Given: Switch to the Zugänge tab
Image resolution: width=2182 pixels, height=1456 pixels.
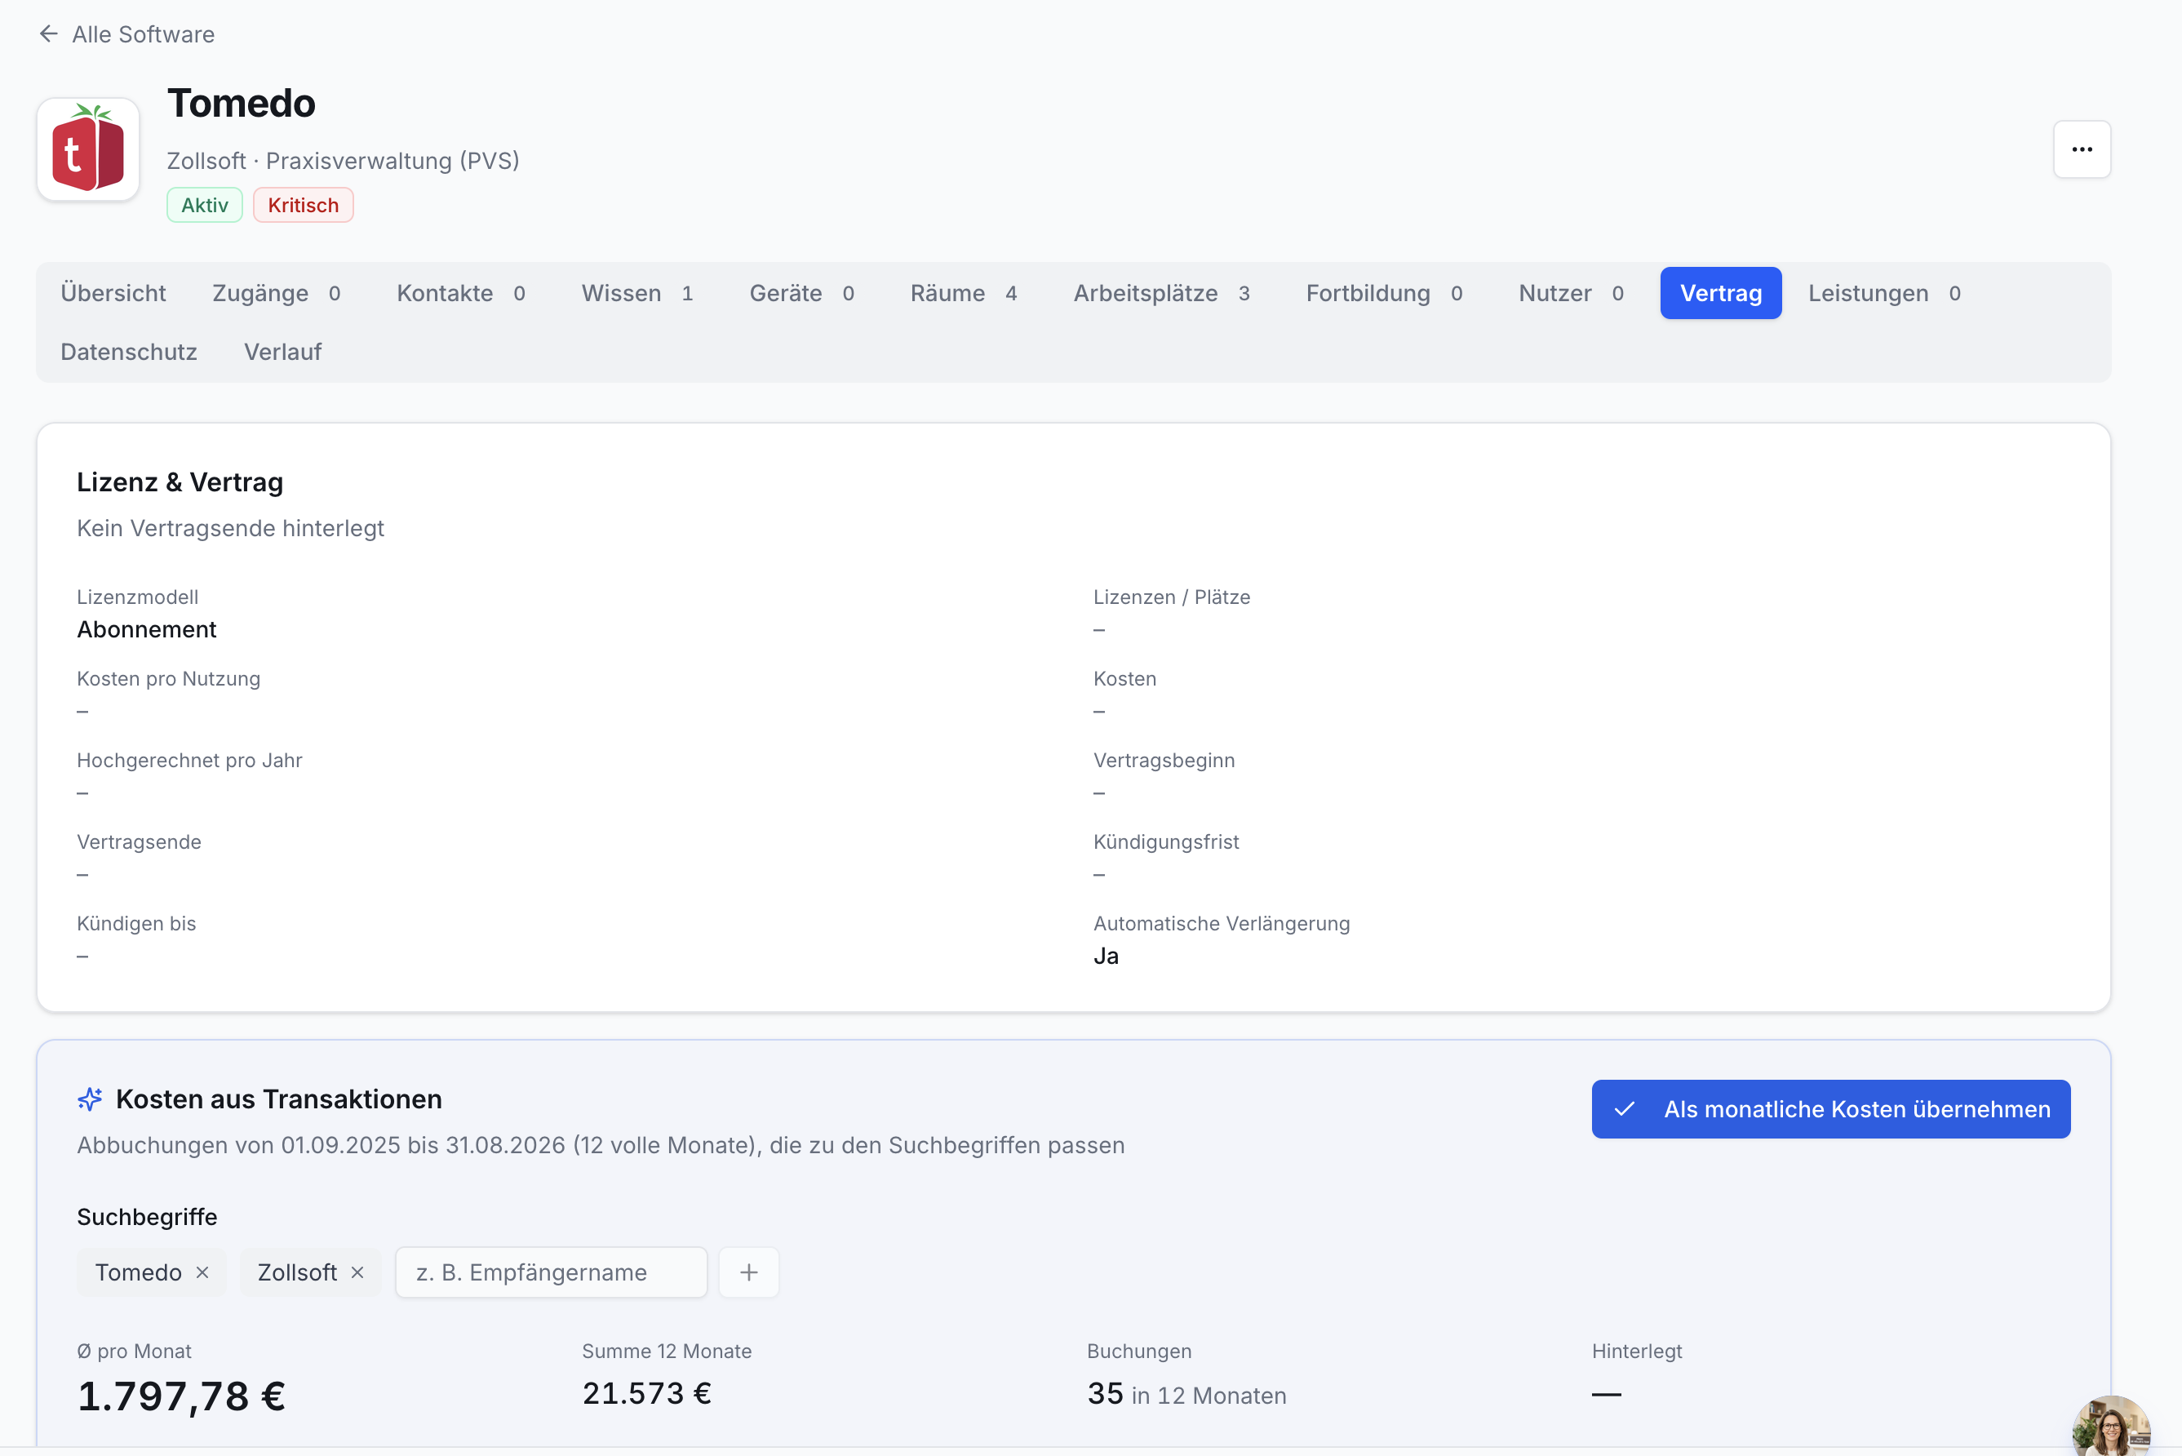Looking at the screenshot, I should (x=276, y=294).
